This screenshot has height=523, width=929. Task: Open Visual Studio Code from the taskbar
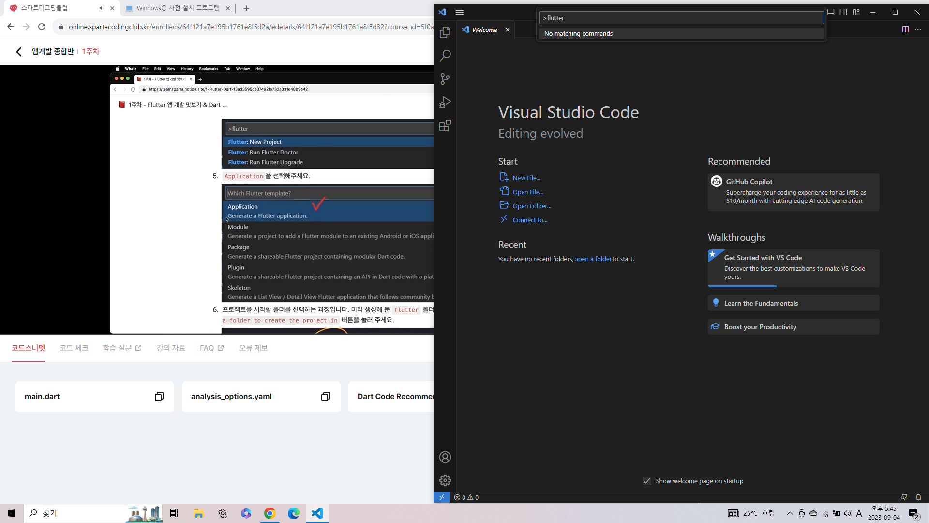pos(317,513)
